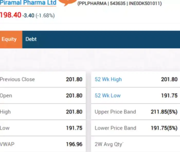
Task: Click the 191.75(5%) lower band value
Action: point(164,128)
